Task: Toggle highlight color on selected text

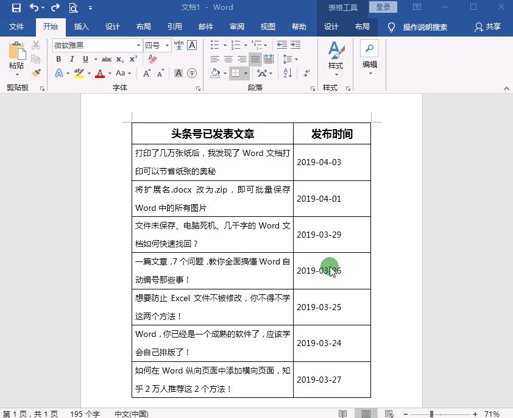Action: click(79, 73)
